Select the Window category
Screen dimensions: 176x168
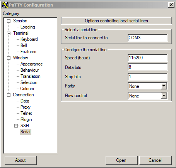[21, 58]
